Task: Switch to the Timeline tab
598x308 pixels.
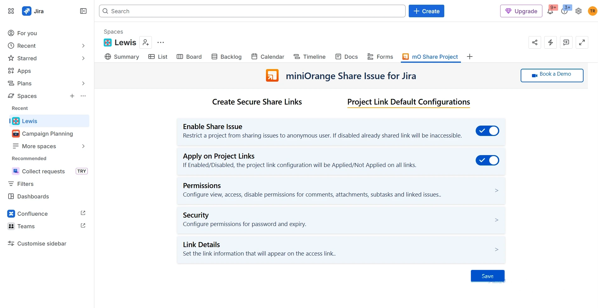Action: click(x=310, y=57)
